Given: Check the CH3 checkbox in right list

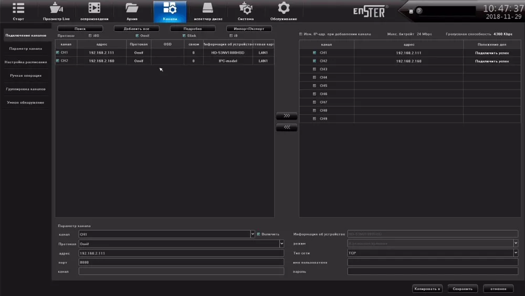Looking at the screenshot, I should [x=314, y=69].
